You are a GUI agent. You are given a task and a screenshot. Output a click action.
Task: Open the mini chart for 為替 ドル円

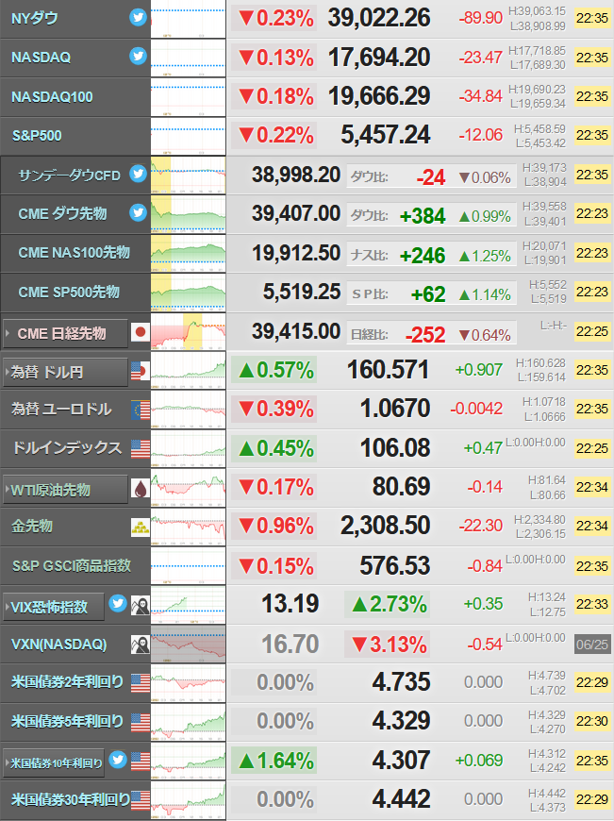pyautogui.click(x=188, y=370)
